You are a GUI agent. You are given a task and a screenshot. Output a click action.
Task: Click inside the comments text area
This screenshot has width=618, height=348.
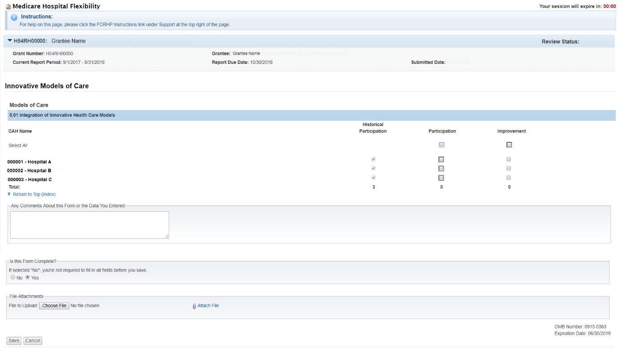click(89, 225)
